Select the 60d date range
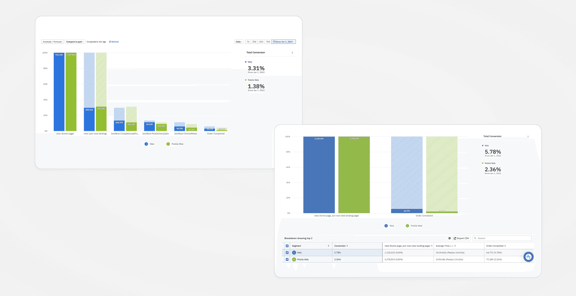Screen dimensions: 576x296 [261, 42]
